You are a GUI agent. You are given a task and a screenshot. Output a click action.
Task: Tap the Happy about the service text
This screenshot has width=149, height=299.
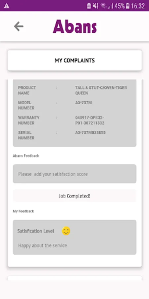[x=42, y=246]
